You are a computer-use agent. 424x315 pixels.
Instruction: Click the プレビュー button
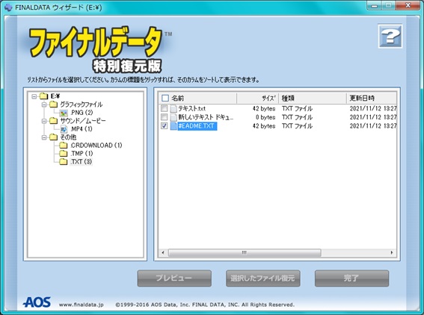pyautogui.click(x=174, y=278)
